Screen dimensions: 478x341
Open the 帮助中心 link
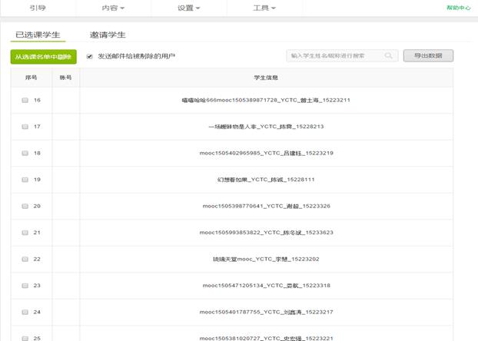(x=458, y=8)
